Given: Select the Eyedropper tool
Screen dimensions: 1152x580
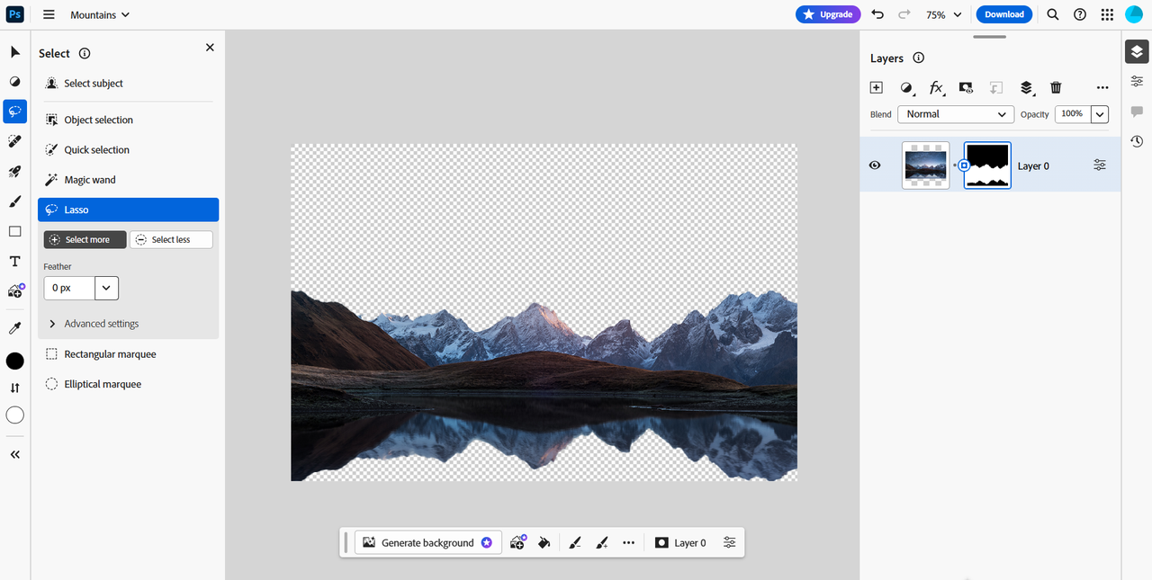Looking at the screenshot, I should pyautogui.click(x=15, y=328).
